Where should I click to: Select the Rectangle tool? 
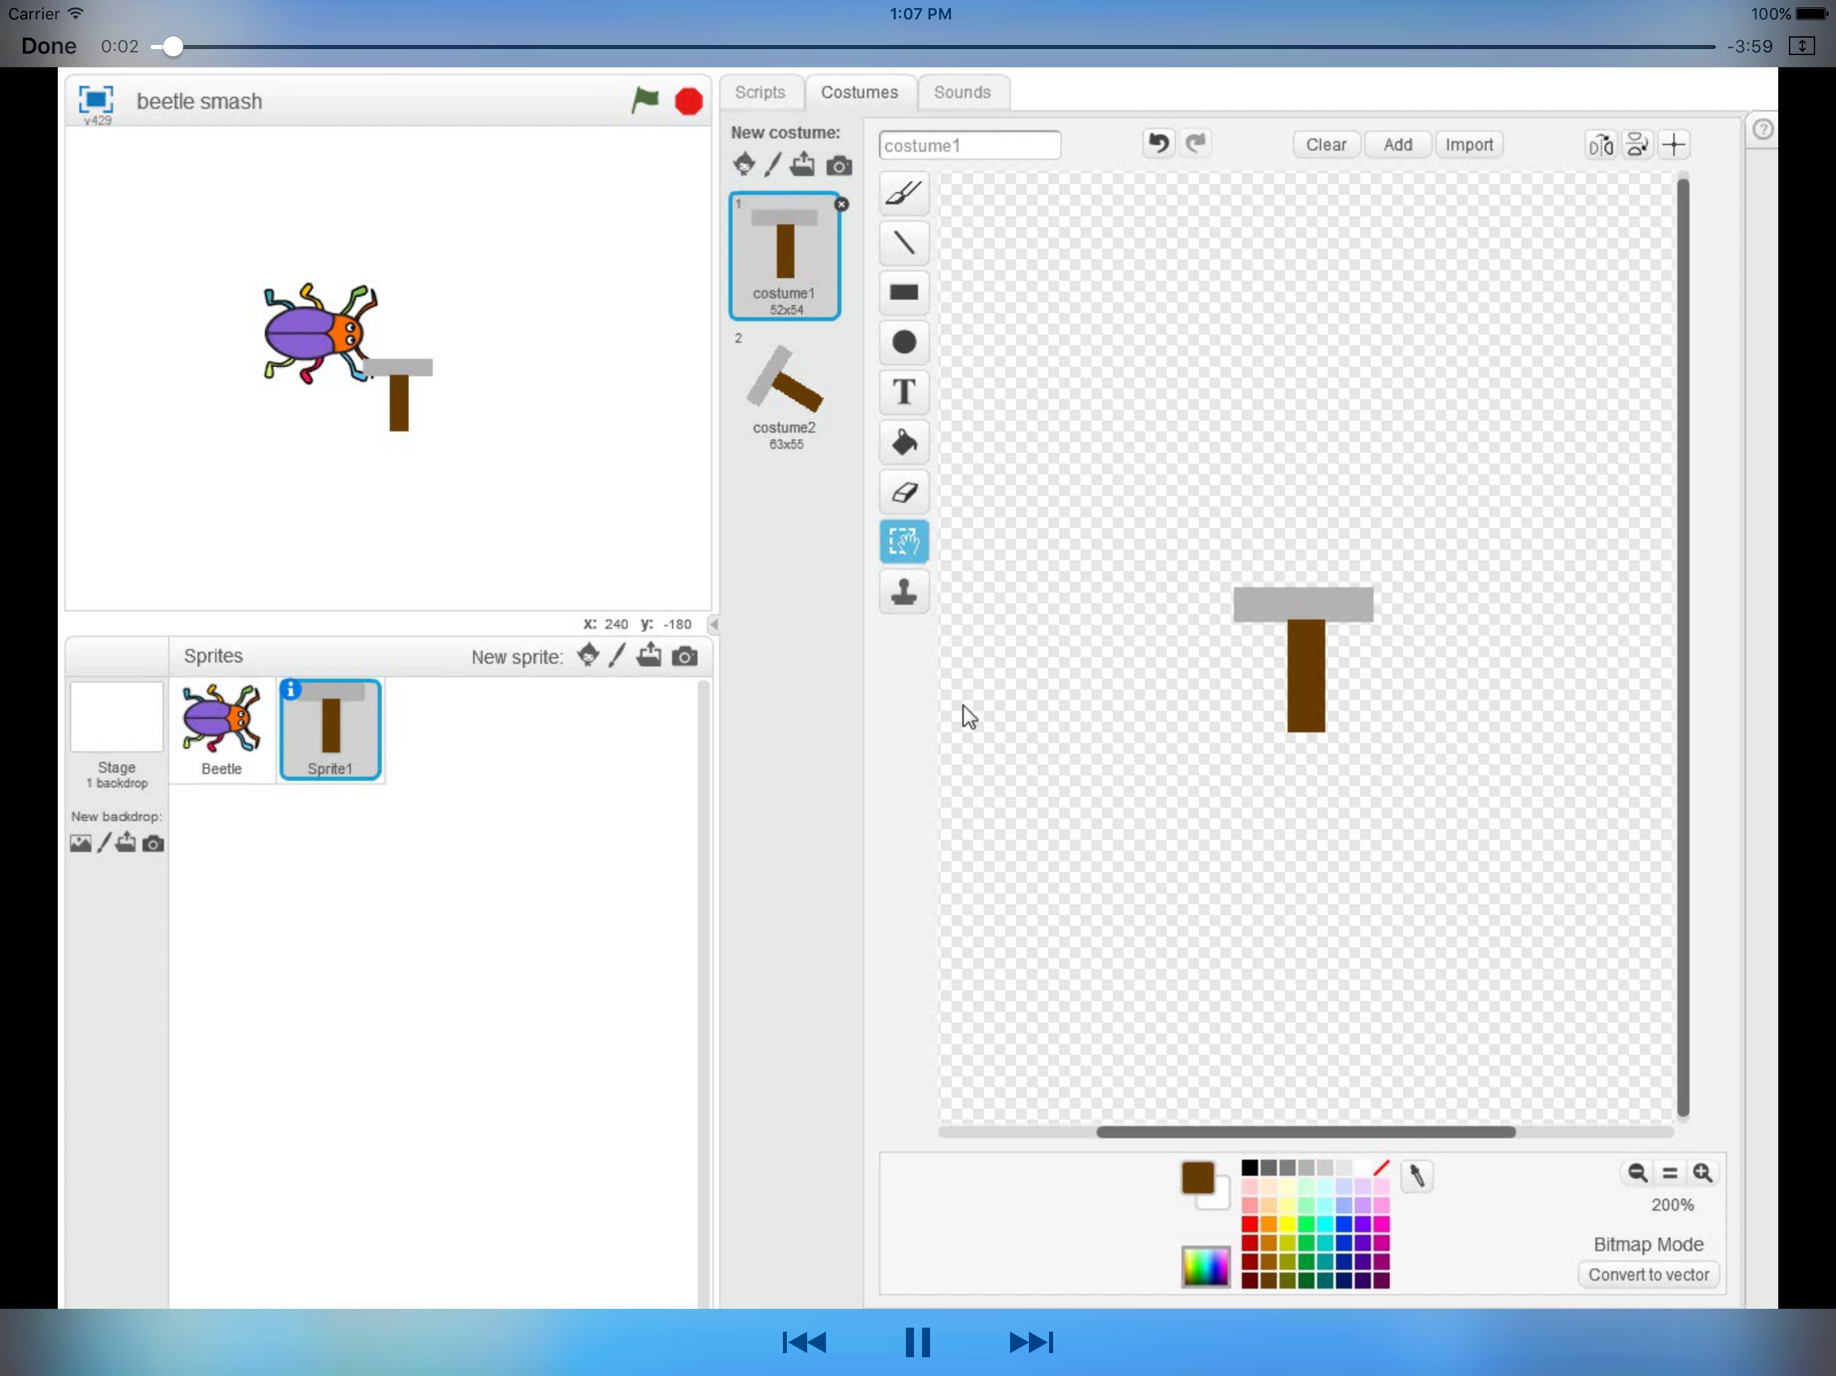(904, 292)
